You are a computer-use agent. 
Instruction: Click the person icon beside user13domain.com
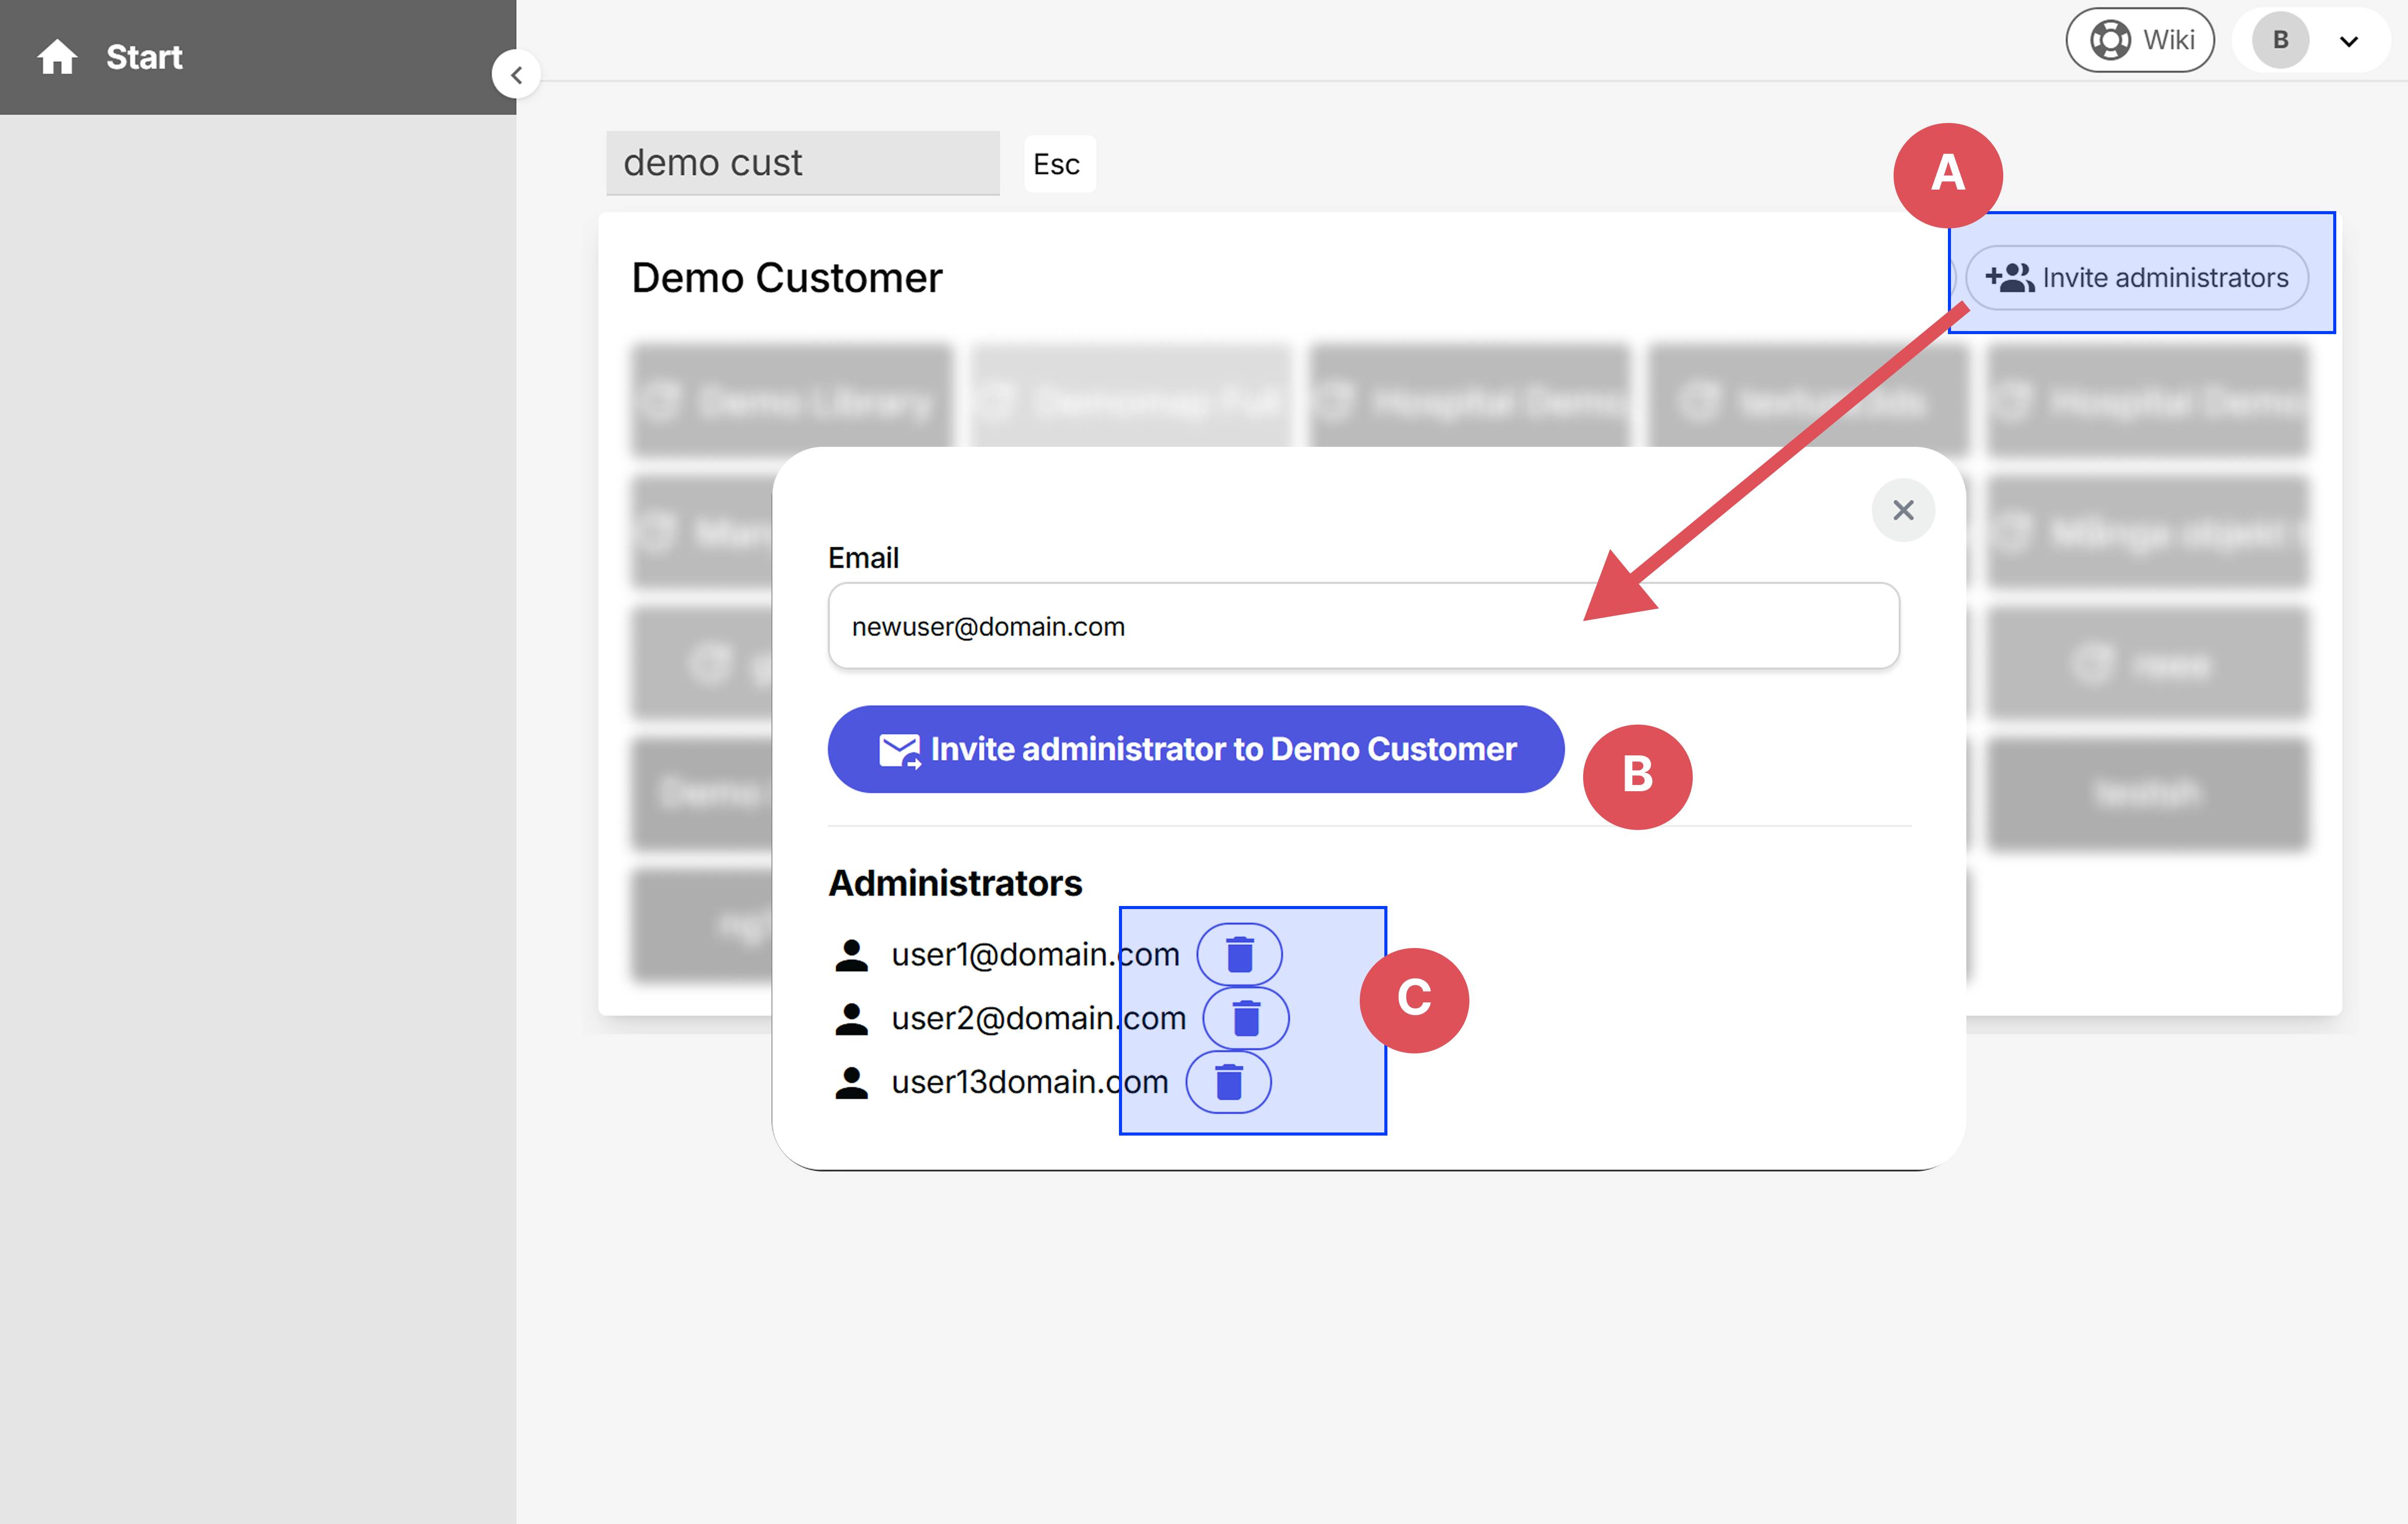pos(851,1082)
